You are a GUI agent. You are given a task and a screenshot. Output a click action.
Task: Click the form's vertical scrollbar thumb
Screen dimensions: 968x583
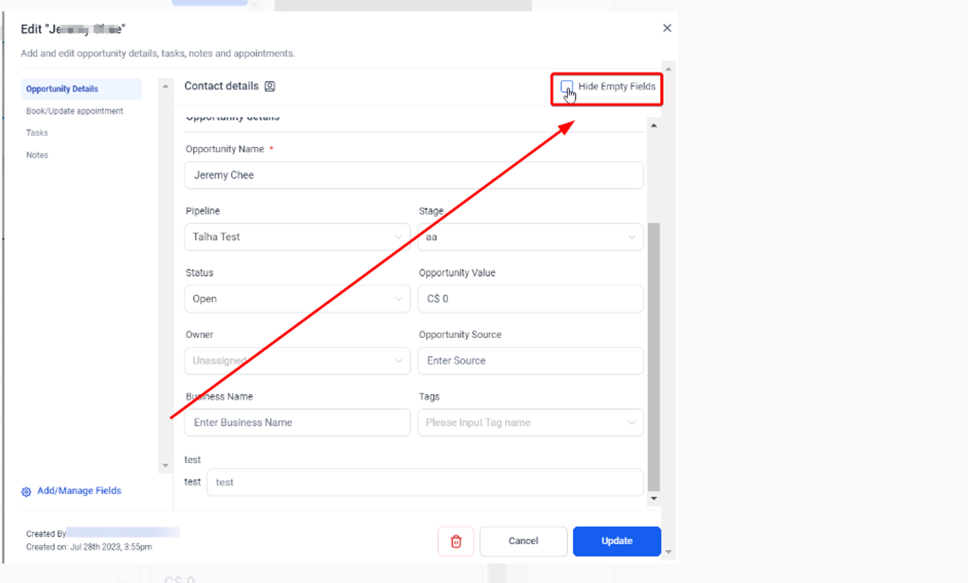(654, 357)
